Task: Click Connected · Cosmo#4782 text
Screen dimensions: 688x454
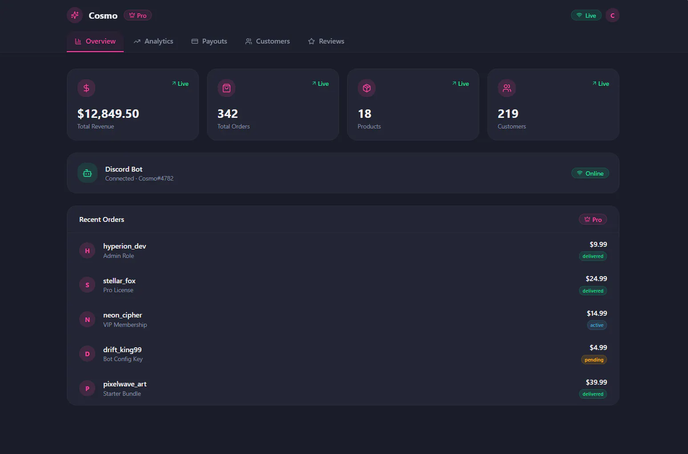Action: coord(139,178)
